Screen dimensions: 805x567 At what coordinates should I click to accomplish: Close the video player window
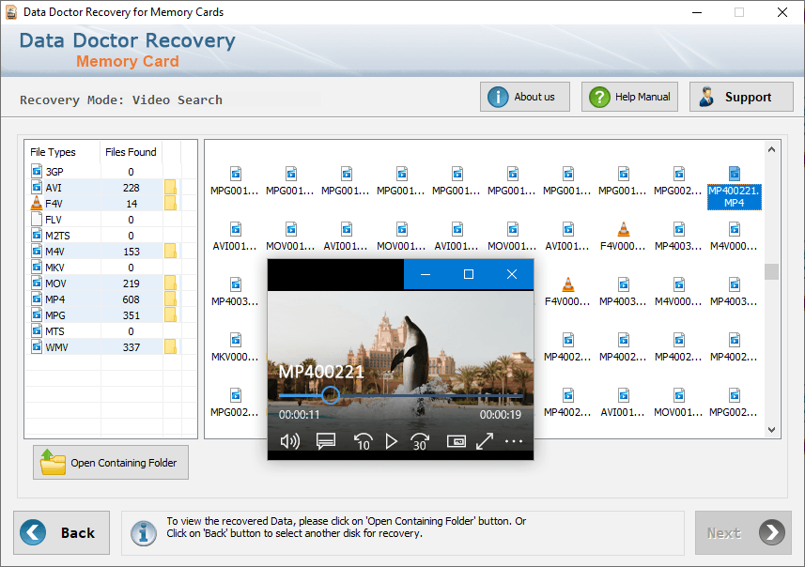point(512,274)
